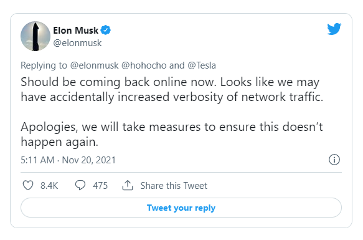
Task: Open the @Tesla mention
Action: (x=202, y=65)
